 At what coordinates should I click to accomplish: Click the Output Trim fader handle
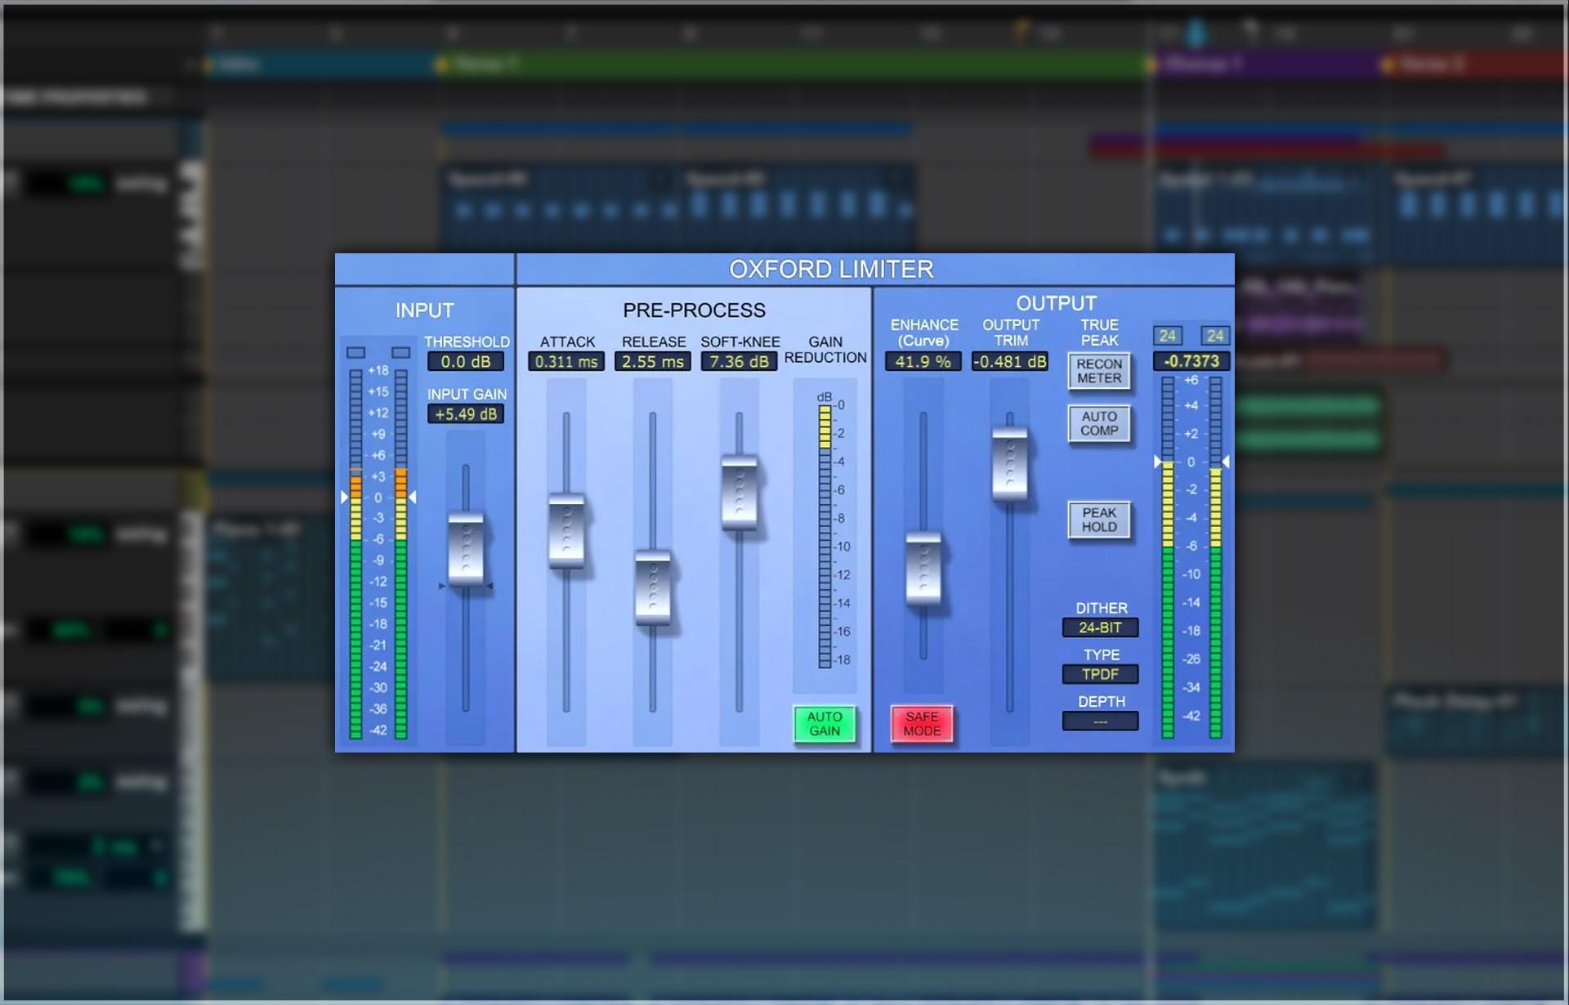tap(1010, 463)
